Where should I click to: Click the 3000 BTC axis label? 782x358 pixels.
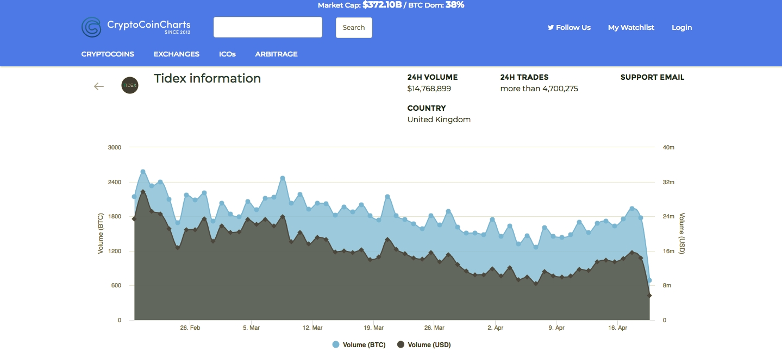(115, 147)
